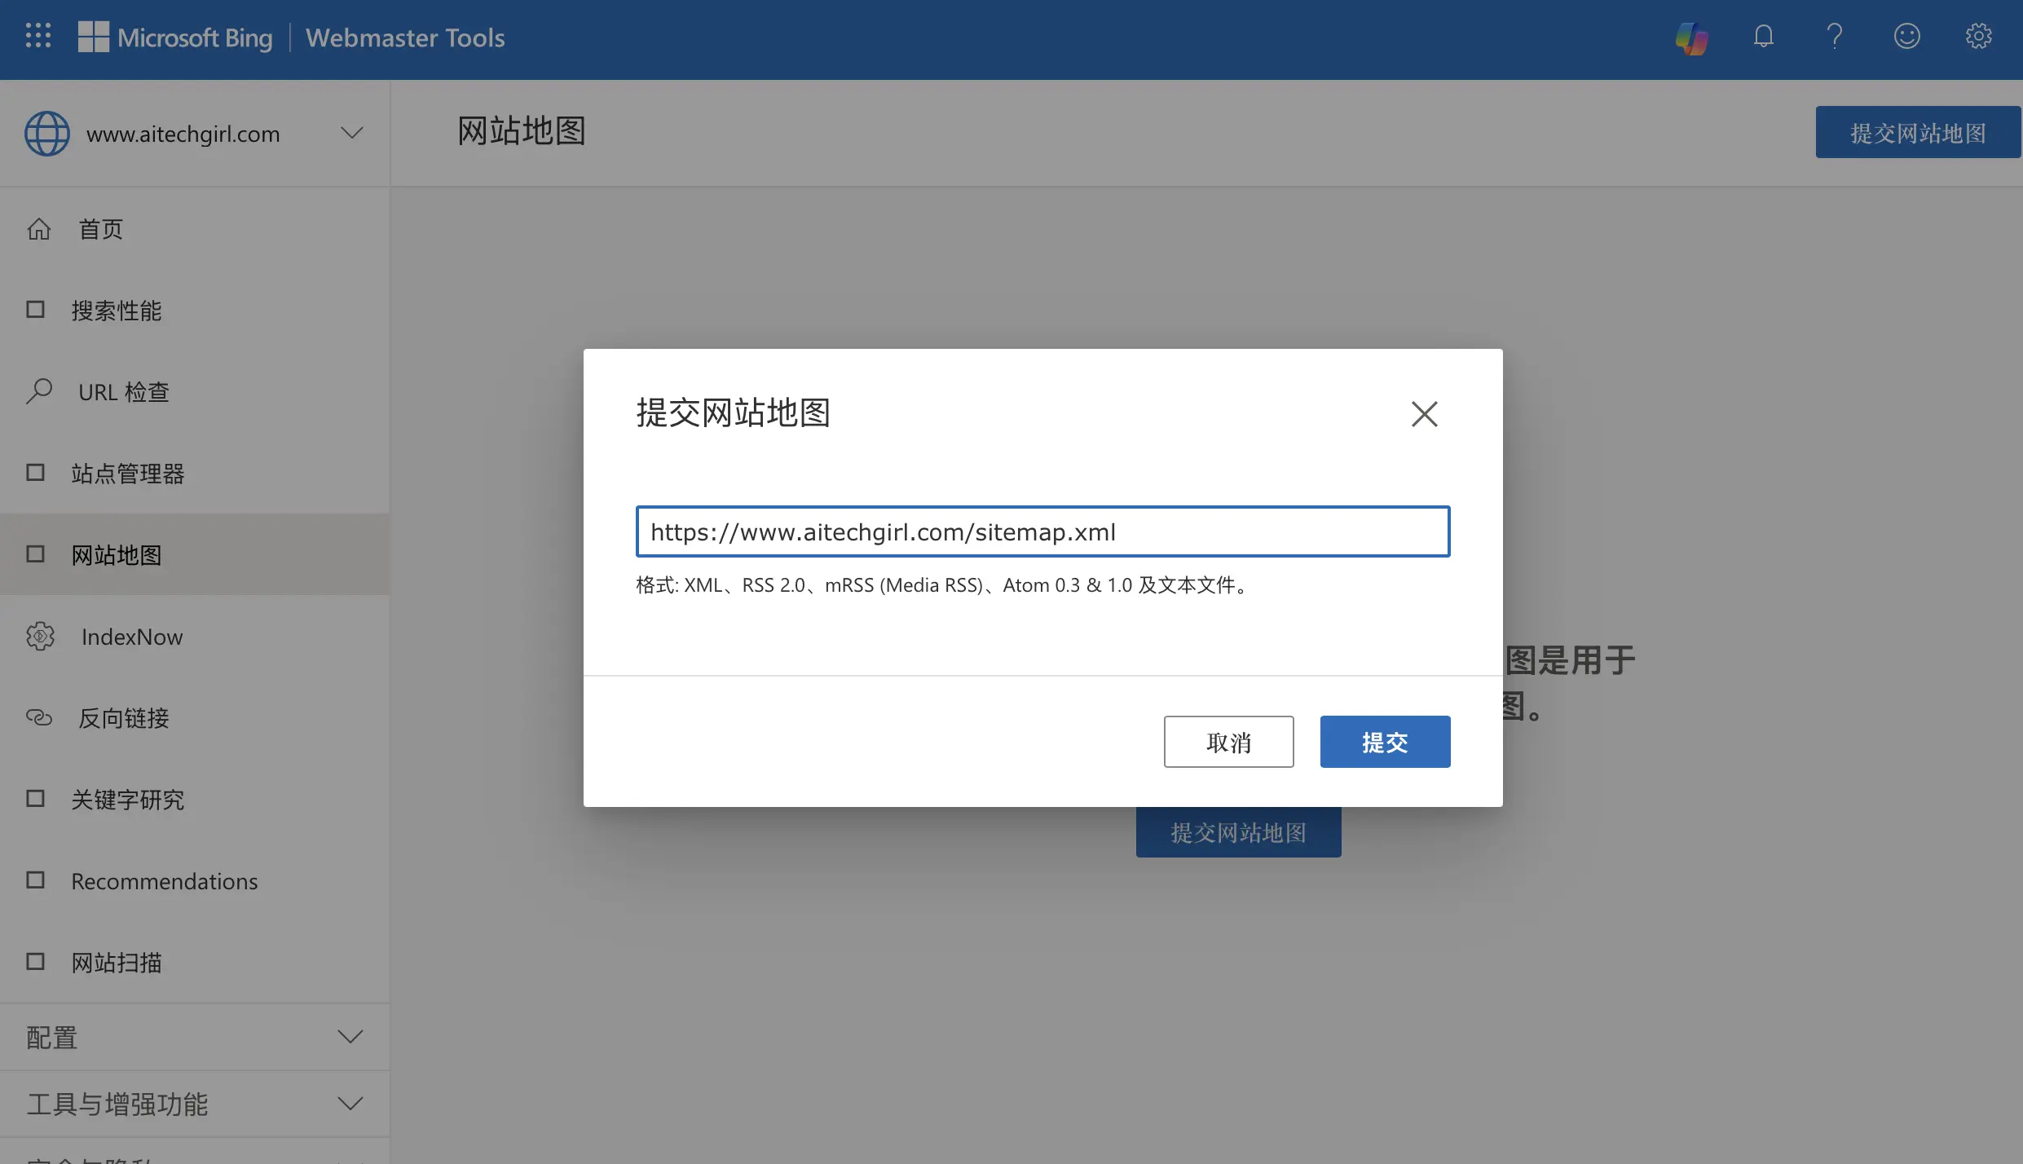Image resolution: width=2023 pixels, height=1164 pixels.
Task: Open the help question mark icon
Action: (x=1835, y=37)
